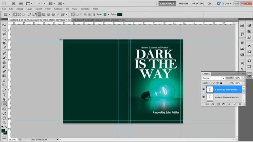Open the Launch Bridge icon

13,4
